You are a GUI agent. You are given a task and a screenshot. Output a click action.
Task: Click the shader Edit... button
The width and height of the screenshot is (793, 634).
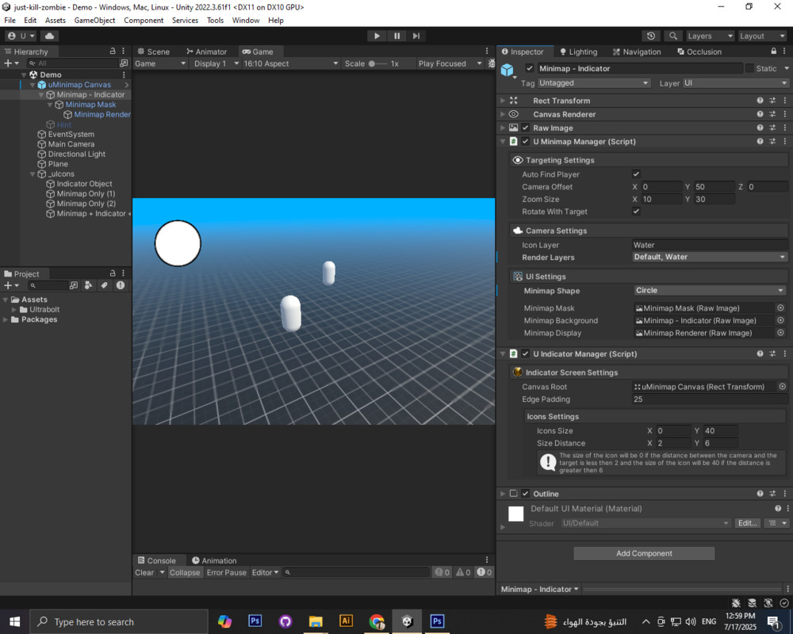747,523
